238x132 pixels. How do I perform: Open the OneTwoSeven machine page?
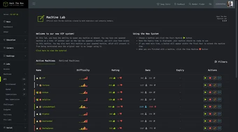tap(48, 128)
